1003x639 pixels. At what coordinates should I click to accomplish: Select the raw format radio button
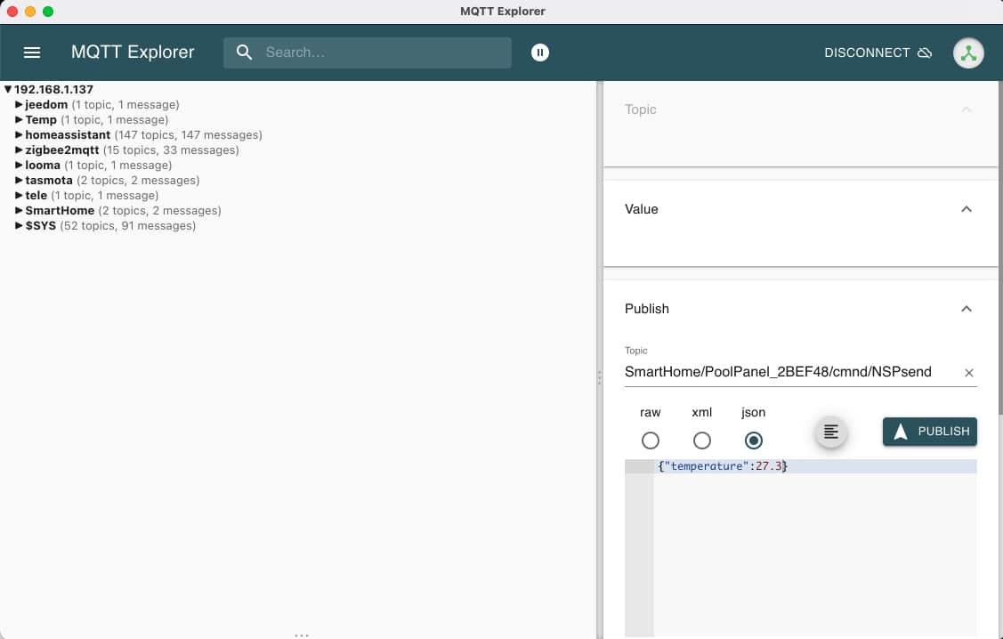click(650, 441)
